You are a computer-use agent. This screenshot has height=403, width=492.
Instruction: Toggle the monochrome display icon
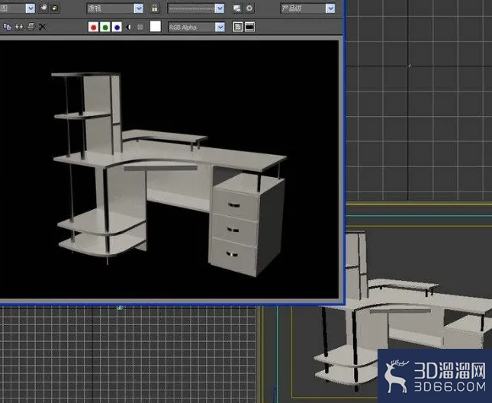[140, 27]
